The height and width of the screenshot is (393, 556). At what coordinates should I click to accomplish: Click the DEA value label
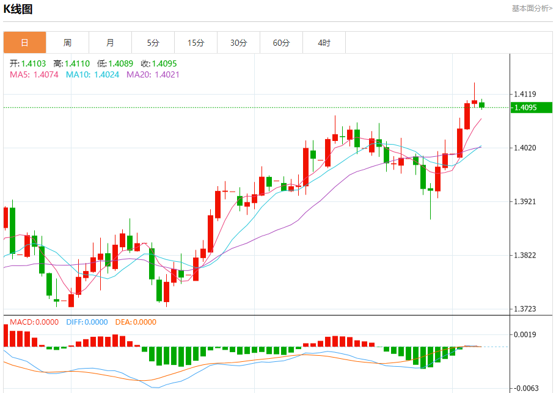136,322
